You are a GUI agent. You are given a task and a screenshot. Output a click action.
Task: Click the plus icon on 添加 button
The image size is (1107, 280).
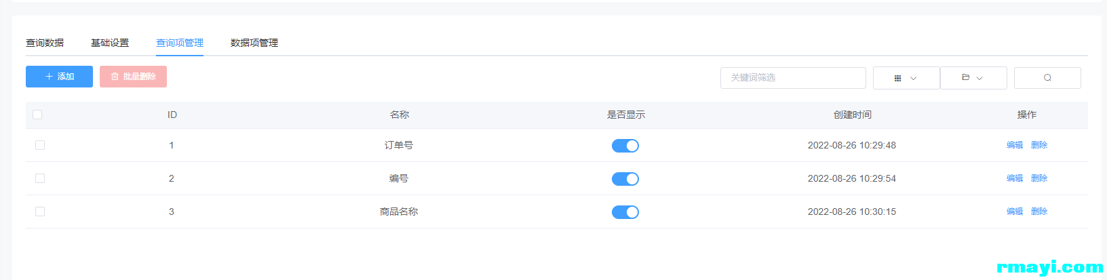pyautogui.click(x=49, y=77)
